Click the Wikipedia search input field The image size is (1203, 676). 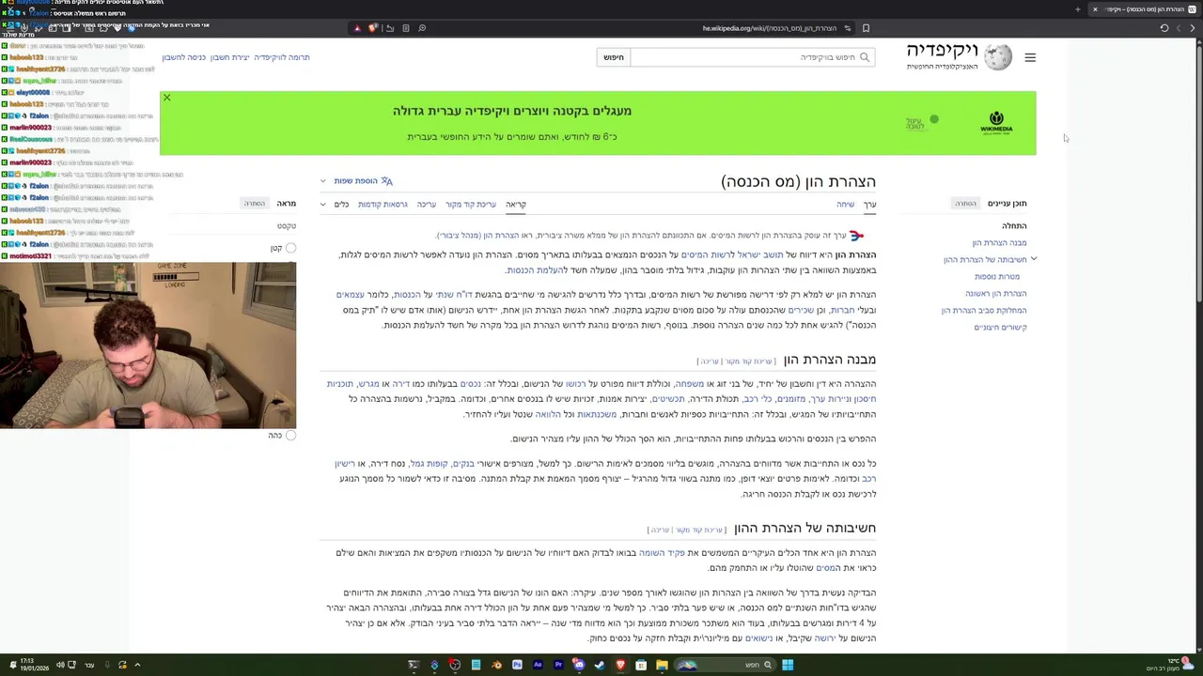(752, 57)
